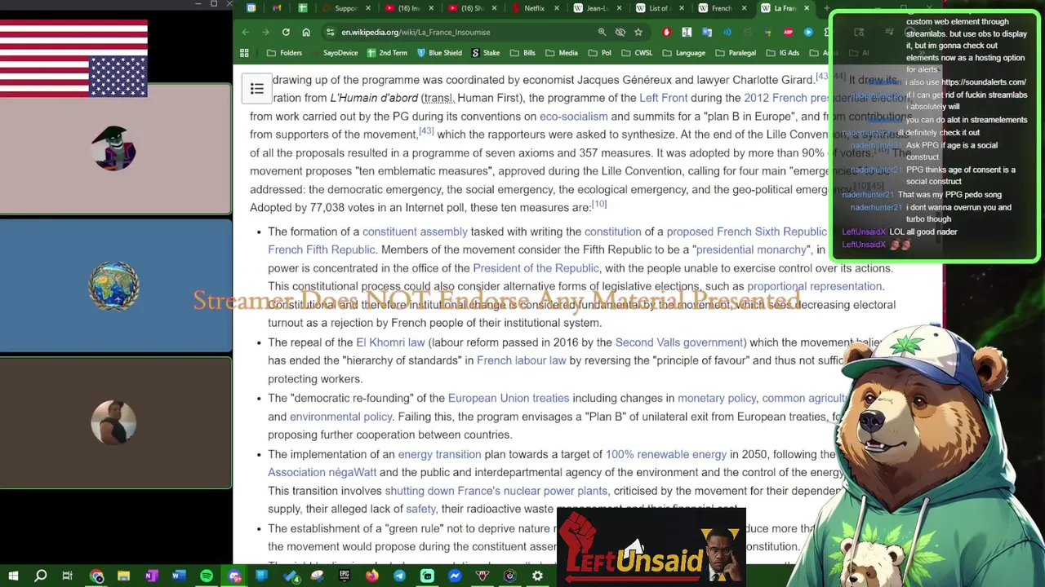The height and width of the screenshot is (587, 1045).
Task: Close the Netflix tab
Action: (x=556, y=8)
